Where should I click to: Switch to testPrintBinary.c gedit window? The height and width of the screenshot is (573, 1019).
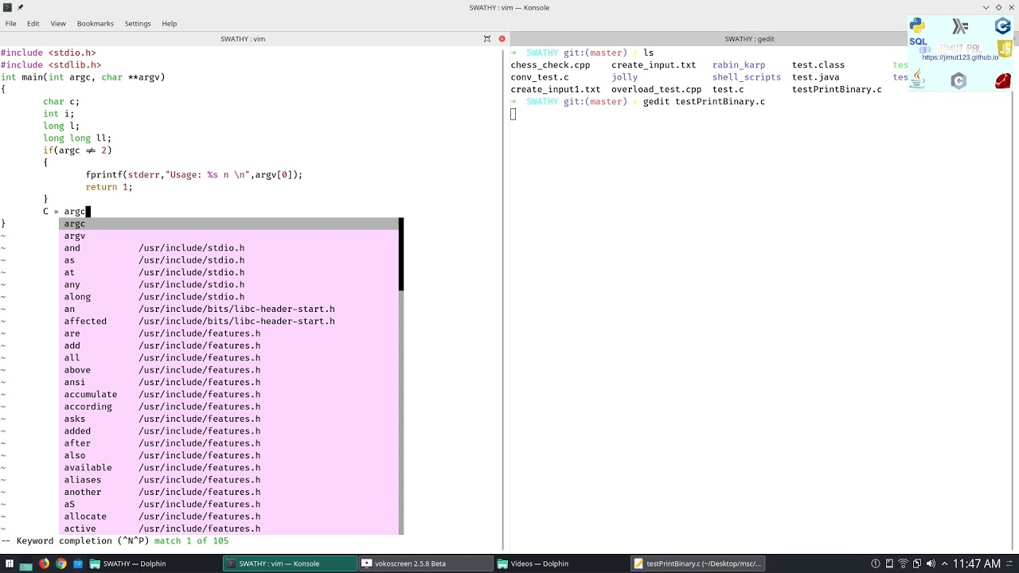[697, 563]
